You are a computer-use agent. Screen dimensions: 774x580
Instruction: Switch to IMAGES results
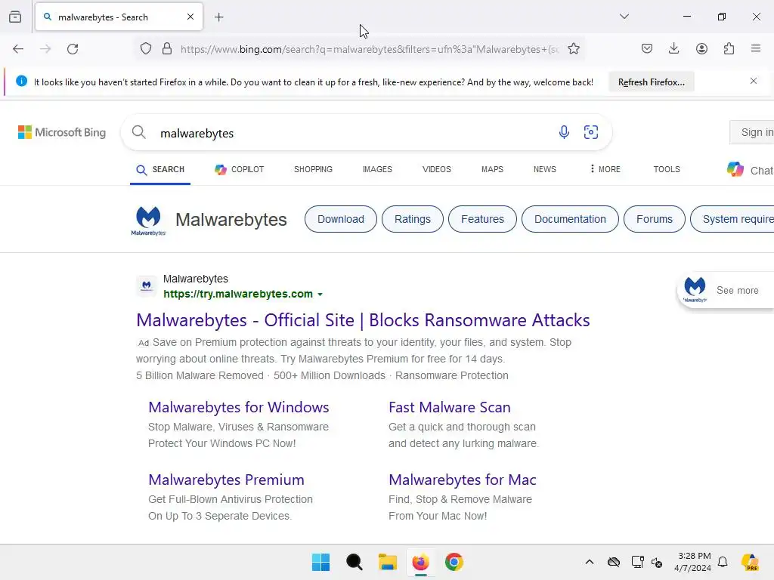pos(377,170)
